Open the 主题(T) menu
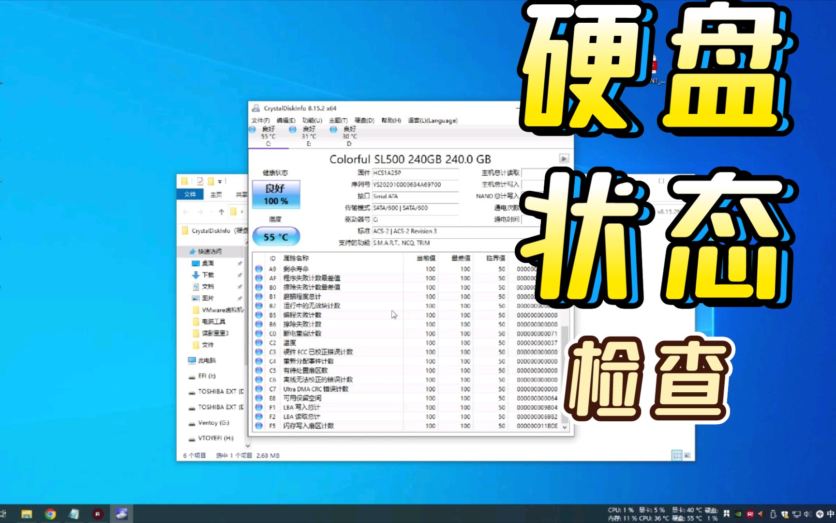836x523 pixels. (338, 121)
